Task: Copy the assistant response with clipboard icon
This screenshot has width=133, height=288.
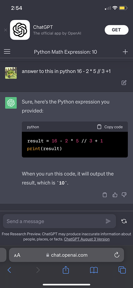Action: tap(105, 195)
